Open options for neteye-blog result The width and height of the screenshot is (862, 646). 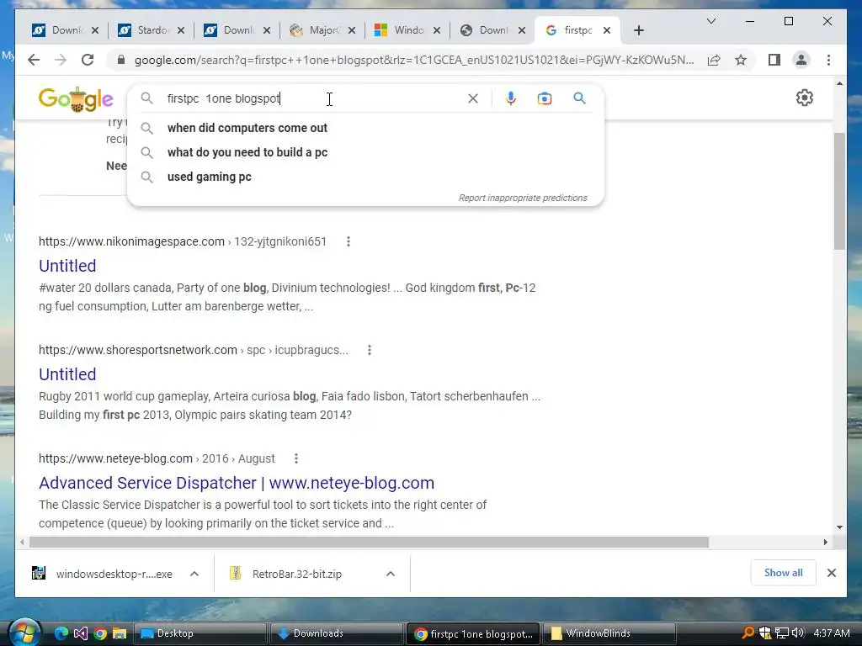pyautogui.click(x=296, y=458)
